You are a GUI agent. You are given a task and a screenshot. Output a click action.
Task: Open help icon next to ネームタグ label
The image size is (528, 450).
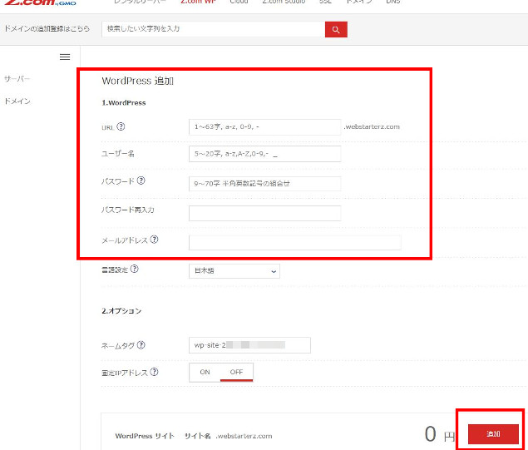coord(141,345)
